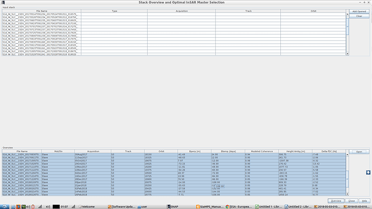
Task: Open StaMPS_Manual taskbar window
Action: click(210, 207)
